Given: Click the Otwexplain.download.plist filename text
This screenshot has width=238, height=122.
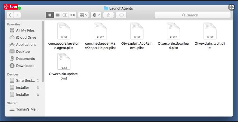Looking at the screenshot, I should point(173,46).
